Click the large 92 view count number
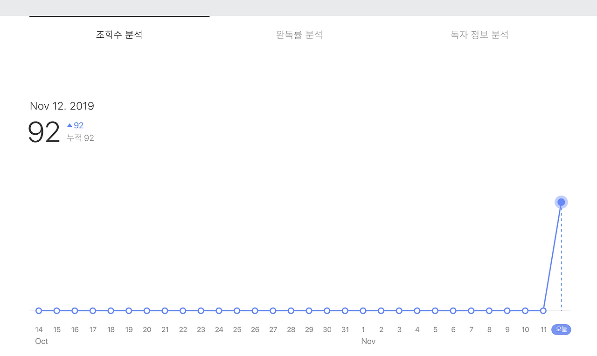The height and width of the screenshot is (356, 597). (44, 132)
